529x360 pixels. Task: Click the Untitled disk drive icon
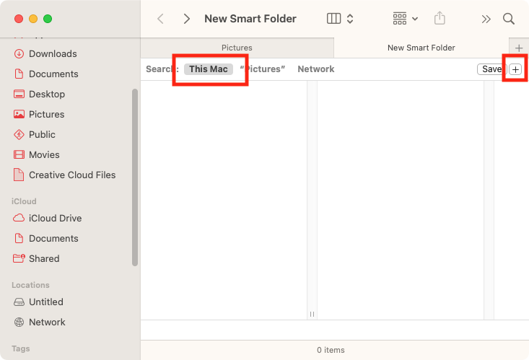click(x=19, y=302)
